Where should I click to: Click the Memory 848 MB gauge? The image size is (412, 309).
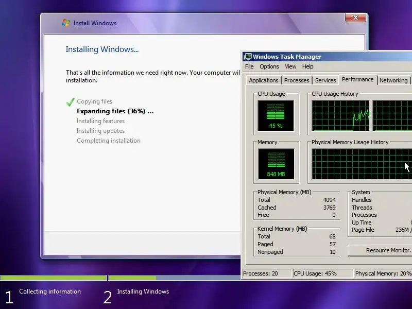276,164
